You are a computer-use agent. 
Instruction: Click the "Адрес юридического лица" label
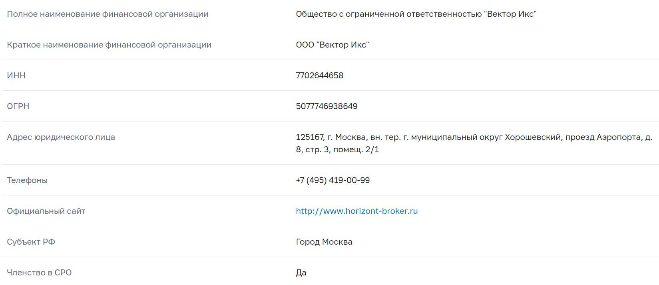point(61,137)
